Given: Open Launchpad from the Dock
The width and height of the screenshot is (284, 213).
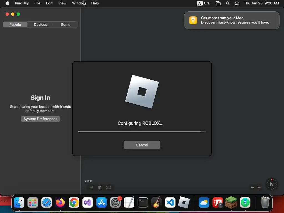Looking at the screenshot, I should (33, 202).
